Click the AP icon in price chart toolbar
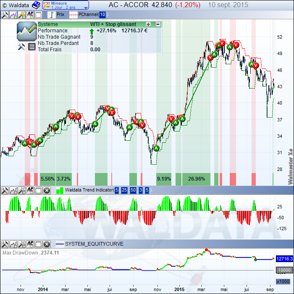This screenshot has width=294, height=294. coord(30,15)
